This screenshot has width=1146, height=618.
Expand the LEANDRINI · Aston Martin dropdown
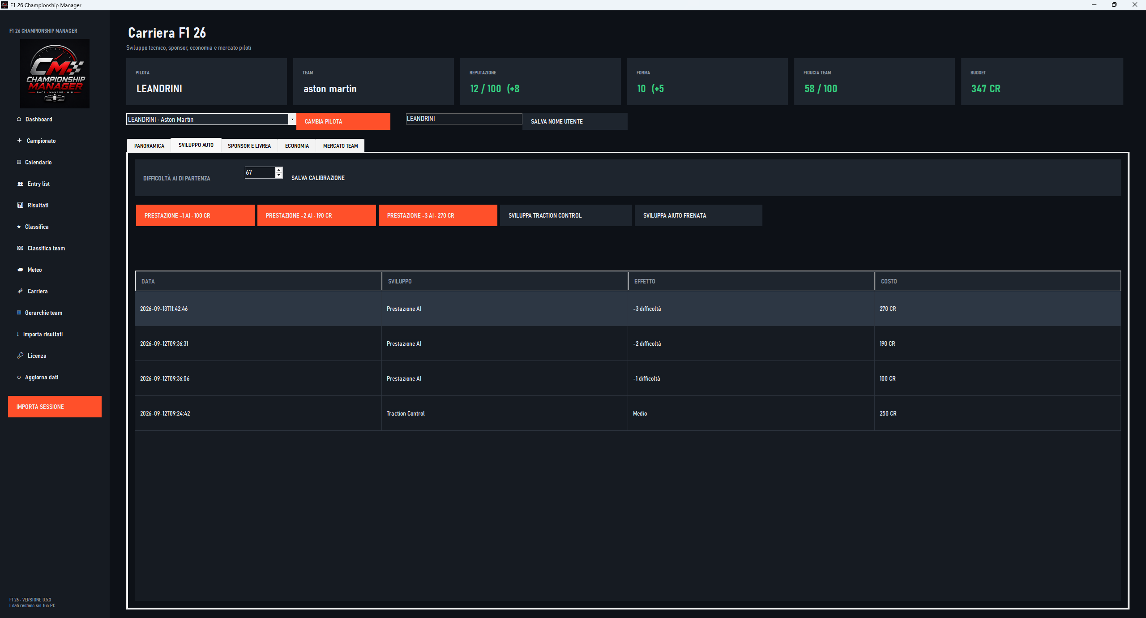tap(292, 119)
